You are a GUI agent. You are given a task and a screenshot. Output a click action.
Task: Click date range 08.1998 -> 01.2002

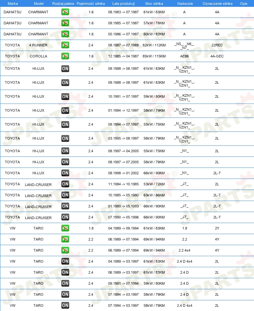tap(123, 173)
